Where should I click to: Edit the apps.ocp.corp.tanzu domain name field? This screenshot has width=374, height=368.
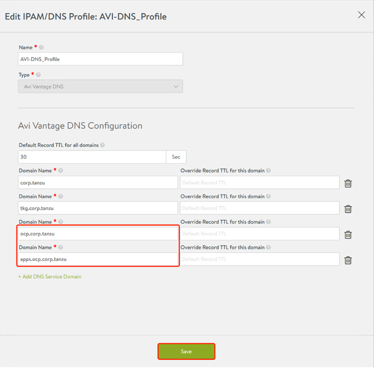(x=98, y=259)
